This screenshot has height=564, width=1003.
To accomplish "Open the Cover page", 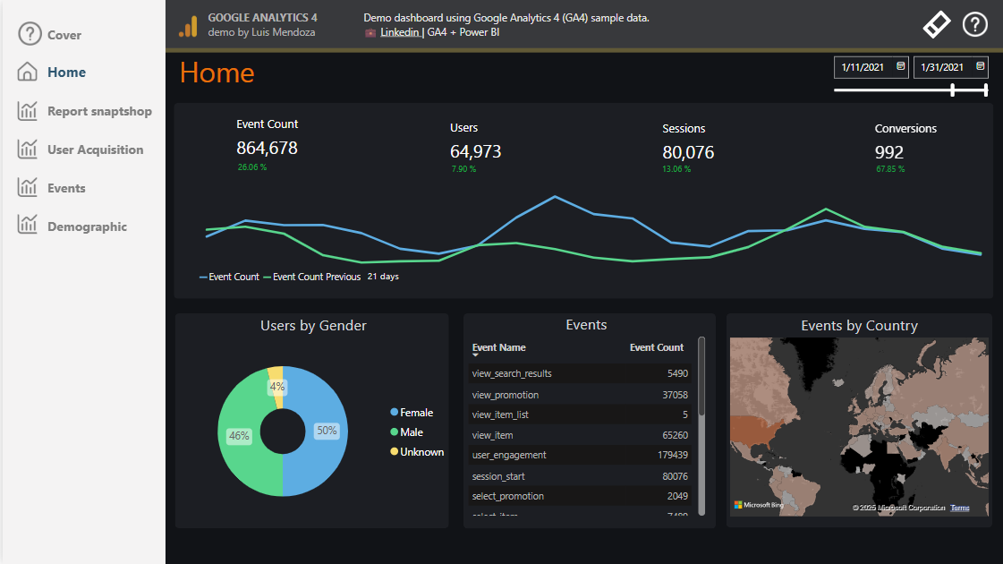I will (64, 35).
